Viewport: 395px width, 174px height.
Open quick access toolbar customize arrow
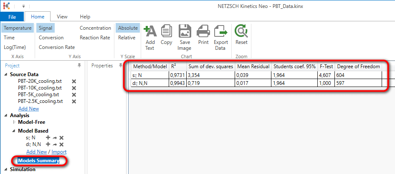pos(23,6)
